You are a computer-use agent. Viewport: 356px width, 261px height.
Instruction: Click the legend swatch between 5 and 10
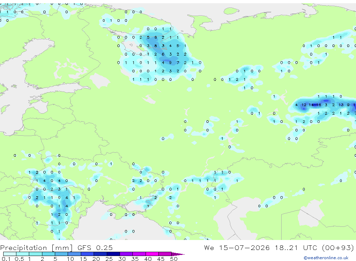tap(62, 254)
